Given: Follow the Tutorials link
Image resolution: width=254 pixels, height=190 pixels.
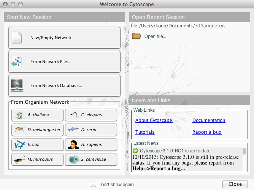Looking at the screenshot, I should [x=145, y=132].
